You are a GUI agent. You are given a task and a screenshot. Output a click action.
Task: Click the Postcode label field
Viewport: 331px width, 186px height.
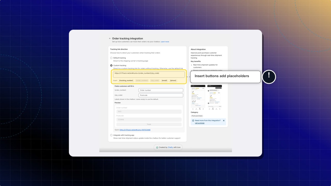click(x=161, y=95)
